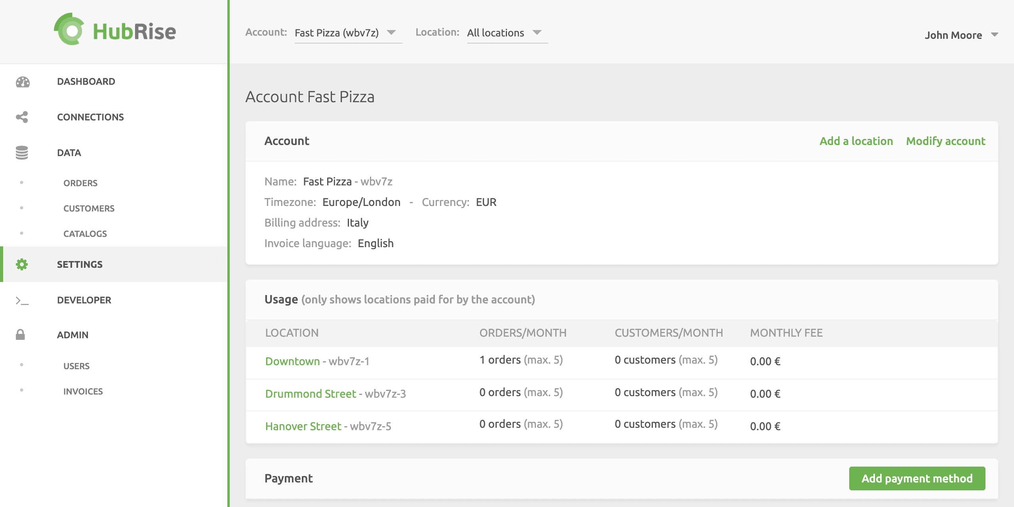Click the HubRise logo
This screenshot has width=1014, height=507.
click(x=115, y=31)
